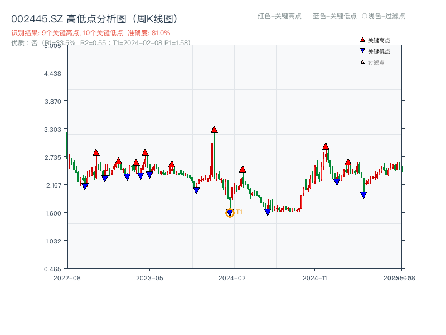The image size is (446, 335).
Task: Click the x-axis date 2023-05
Action: [x=149, y=278]
